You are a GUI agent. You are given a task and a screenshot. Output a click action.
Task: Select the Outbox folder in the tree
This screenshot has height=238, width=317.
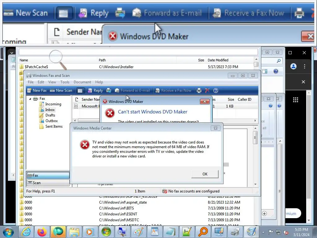click(x=49, y=121)
